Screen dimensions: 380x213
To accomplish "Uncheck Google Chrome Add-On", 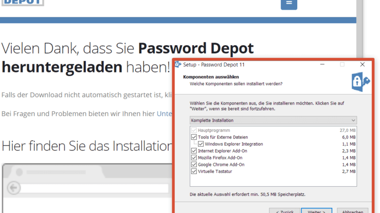I will tap(194, 165).
